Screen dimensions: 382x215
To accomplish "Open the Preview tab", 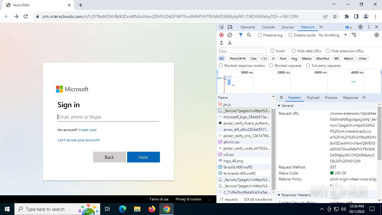I will pos(331,98).
